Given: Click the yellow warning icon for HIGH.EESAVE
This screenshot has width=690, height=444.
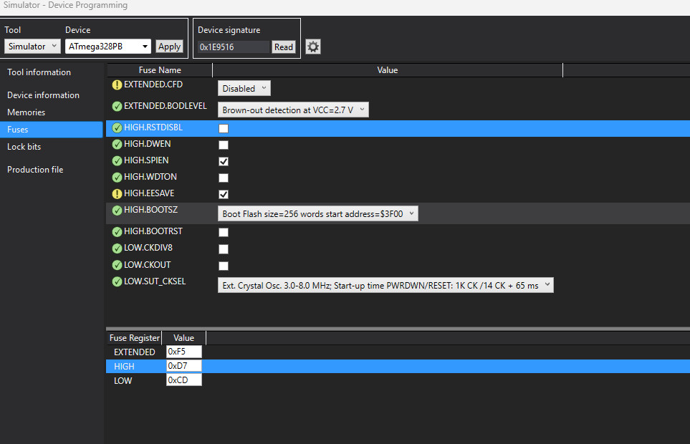Looking at the screenshot, I should click(117, 194).
